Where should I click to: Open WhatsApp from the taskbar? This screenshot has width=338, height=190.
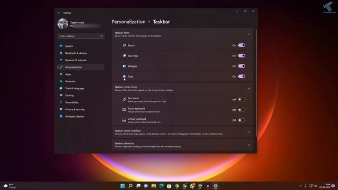pos(192,186)
